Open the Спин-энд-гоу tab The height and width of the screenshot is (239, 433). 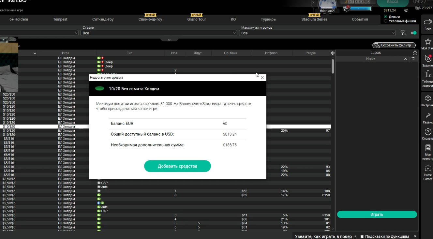click(x=150, y=19)
